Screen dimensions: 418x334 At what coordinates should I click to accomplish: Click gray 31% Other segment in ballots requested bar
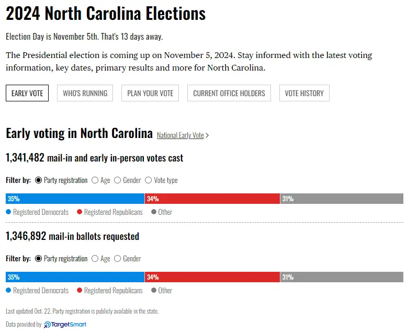[x=342, y=277]
